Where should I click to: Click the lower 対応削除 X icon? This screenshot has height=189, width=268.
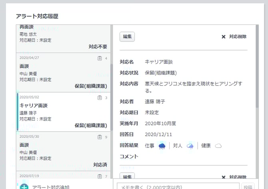point(223,177)
